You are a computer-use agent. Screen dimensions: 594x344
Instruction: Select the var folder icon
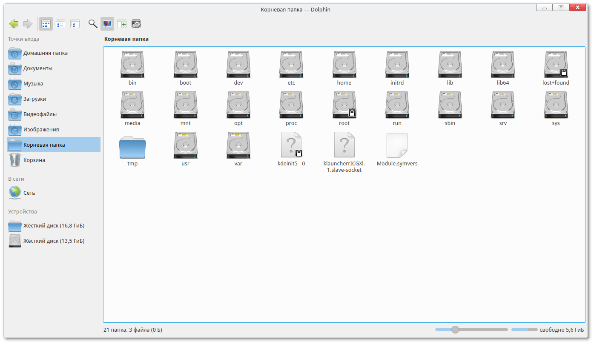(x=238, y=145)
